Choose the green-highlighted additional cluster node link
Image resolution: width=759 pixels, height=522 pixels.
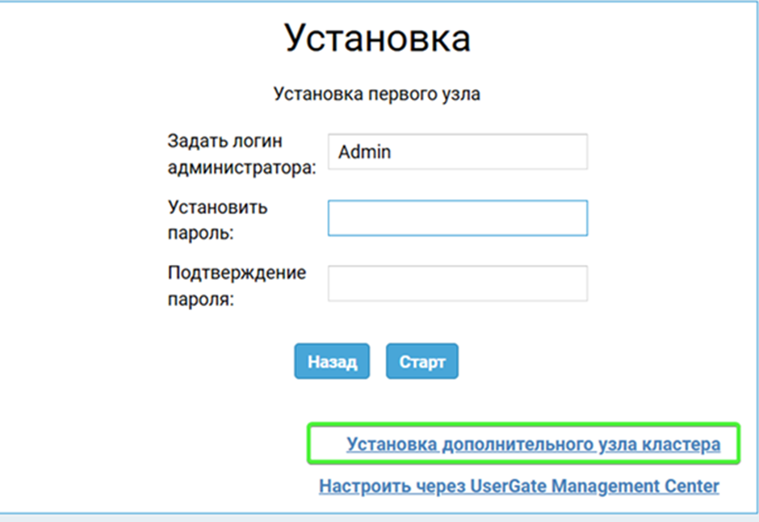[x=533, y=444]
